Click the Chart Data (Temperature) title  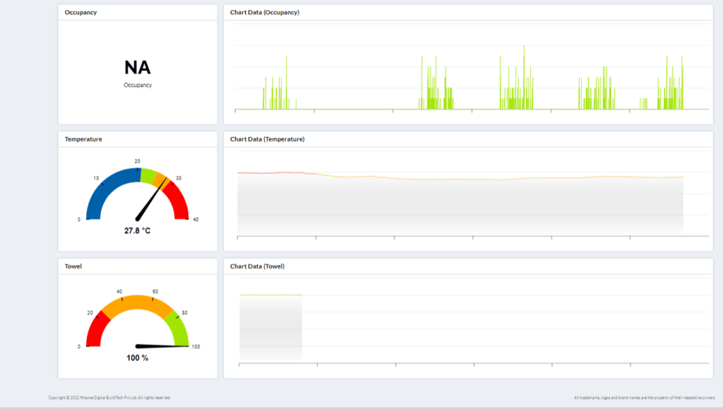click(267, 139)
